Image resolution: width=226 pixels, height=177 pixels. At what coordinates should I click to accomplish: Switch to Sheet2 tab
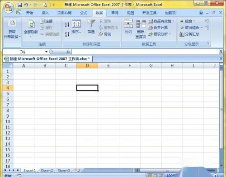[47, 171]
